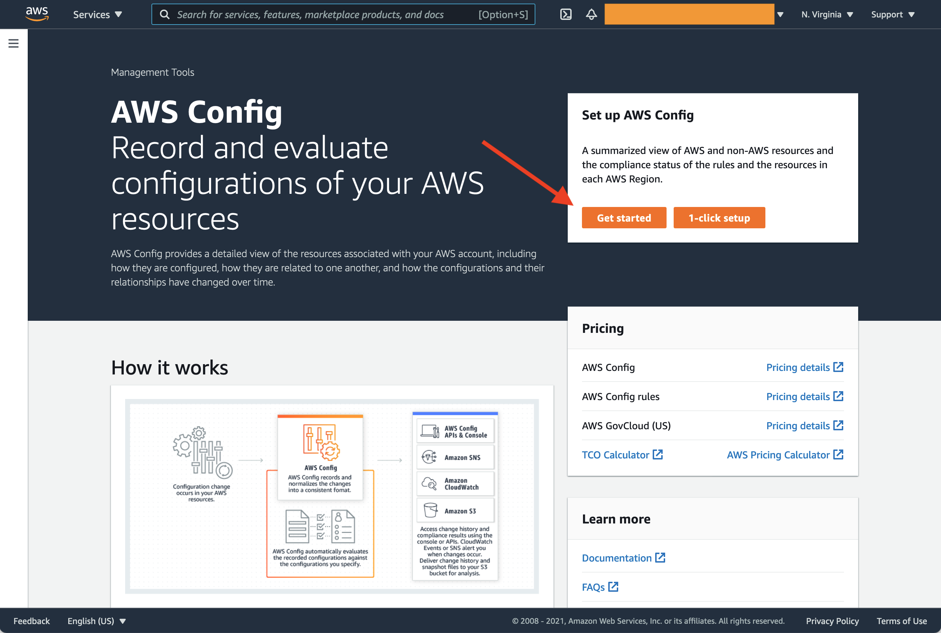Click external-link icon beside Documentation
Viewport: 941px width, 633px height.
(660, 558)
